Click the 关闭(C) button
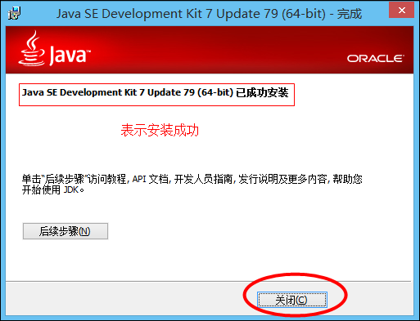This screenshot has width=420, height=321. [x=291, y=300]
